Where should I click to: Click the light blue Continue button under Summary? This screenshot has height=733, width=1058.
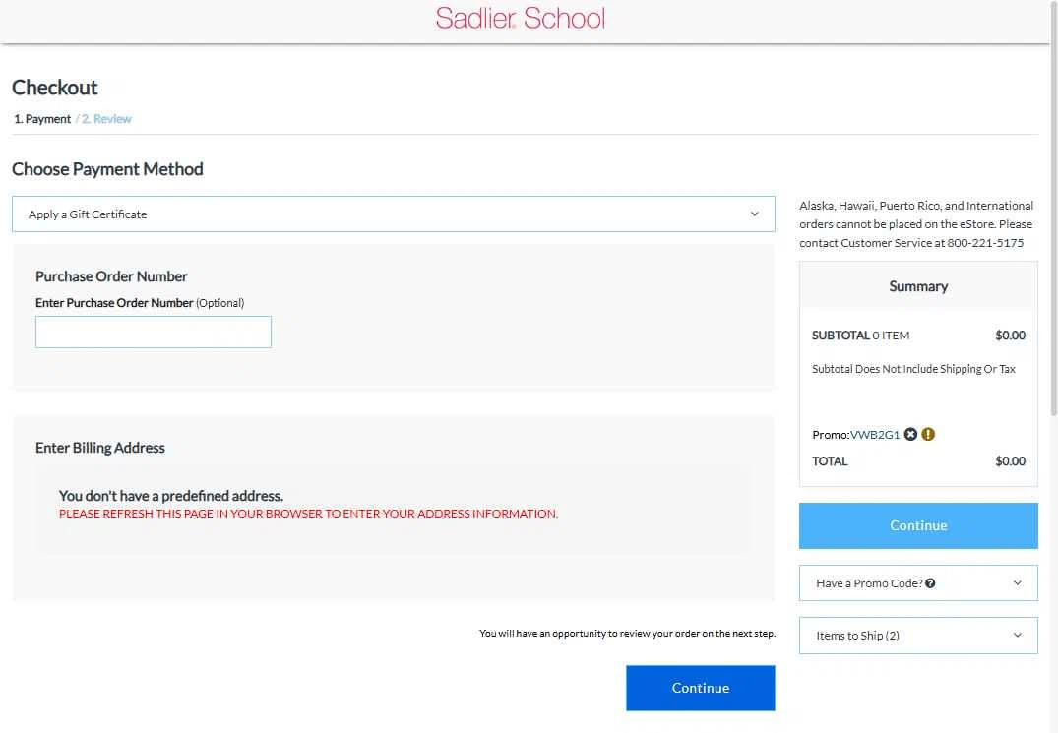click(917, 525)
